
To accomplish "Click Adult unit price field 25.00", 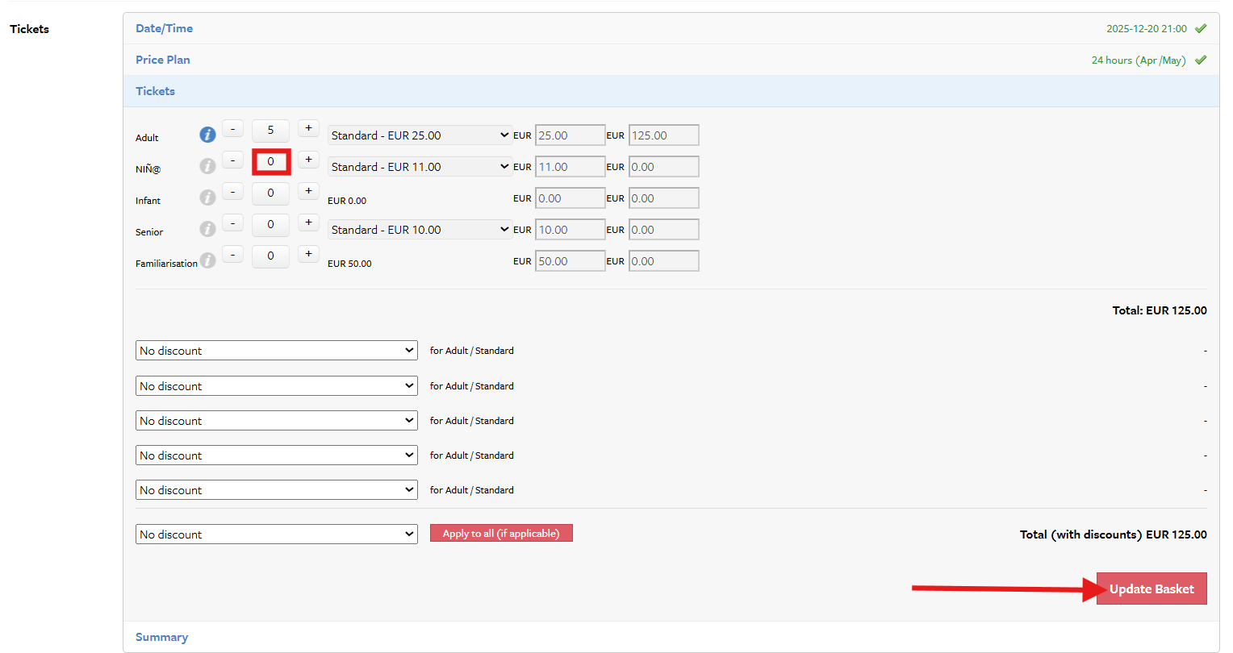I will pyautogui.click(x=571, y=135).
